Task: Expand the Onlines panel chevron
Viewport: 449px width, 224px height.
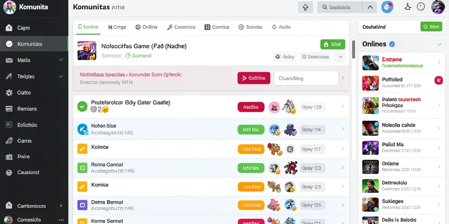Action: (439, 44)
